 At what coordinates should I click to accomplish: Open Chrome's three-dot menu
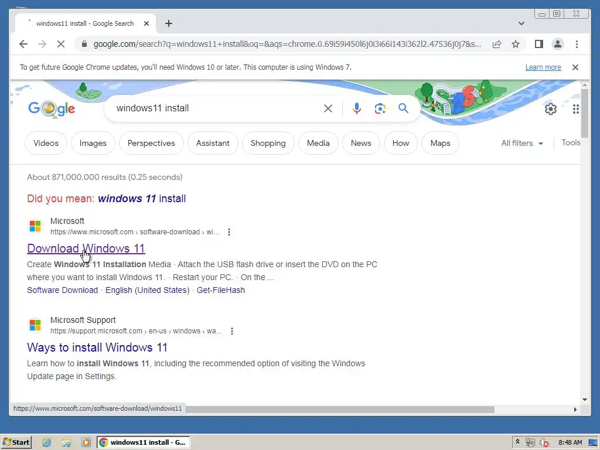point(577,44)
